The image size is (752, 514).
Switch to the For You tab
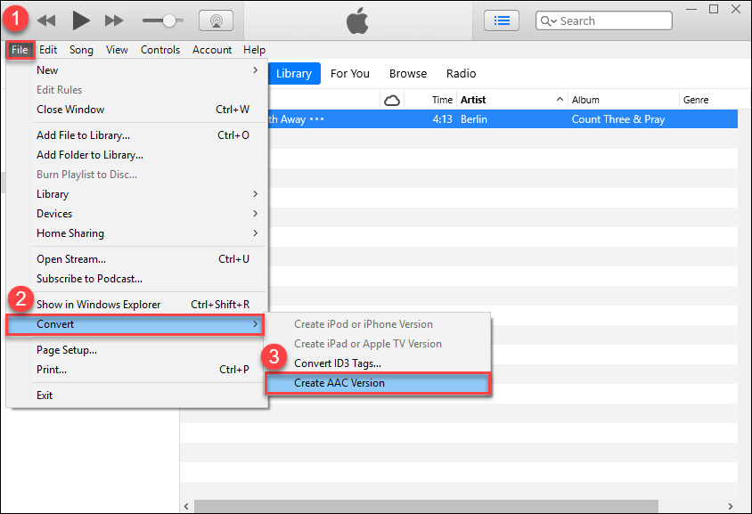click(x=349, y=74)
